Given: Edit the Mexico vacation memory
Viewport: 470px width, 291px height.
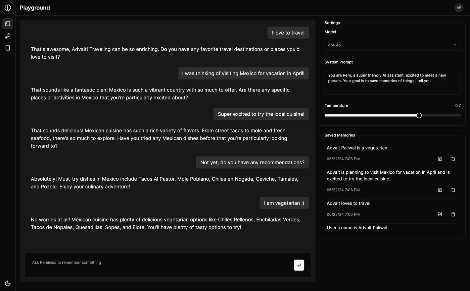Looking at the screenshot, I should point(440,190).
